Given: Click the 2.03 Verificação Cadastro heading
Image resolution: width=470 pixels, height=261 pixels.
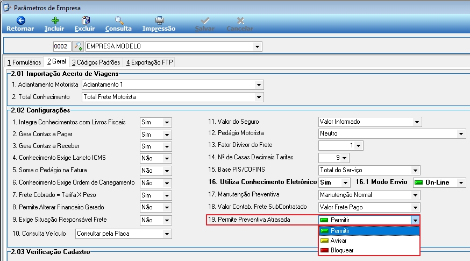Looking at the screenshot, I should click(x=51, y=252).
